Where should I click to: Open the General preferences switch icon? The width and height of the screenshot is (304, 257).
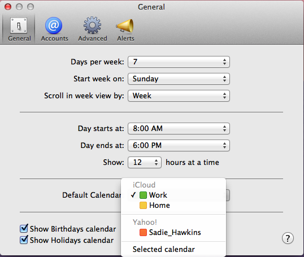coord(19,25)
